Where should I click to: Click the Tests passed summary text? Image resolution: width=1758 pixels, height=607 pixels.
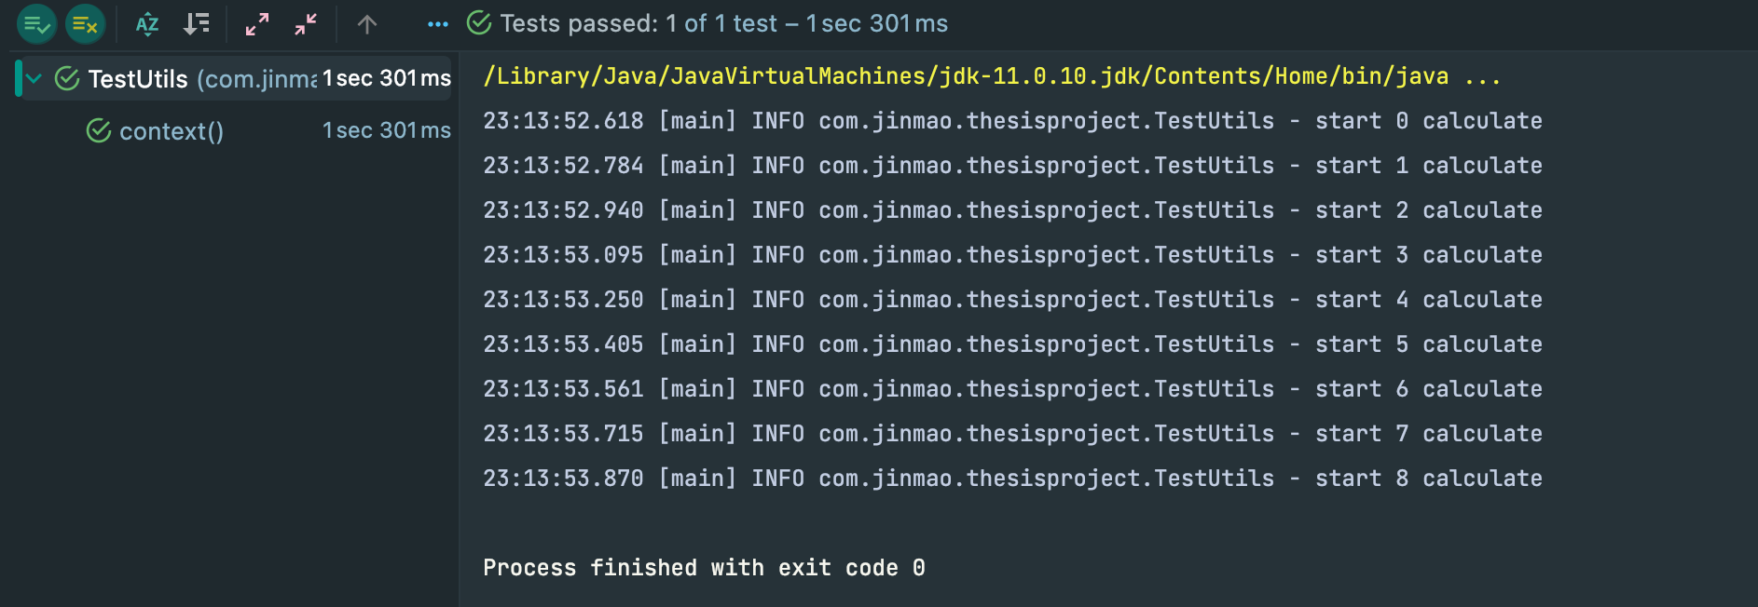click(x=723, y=23)
